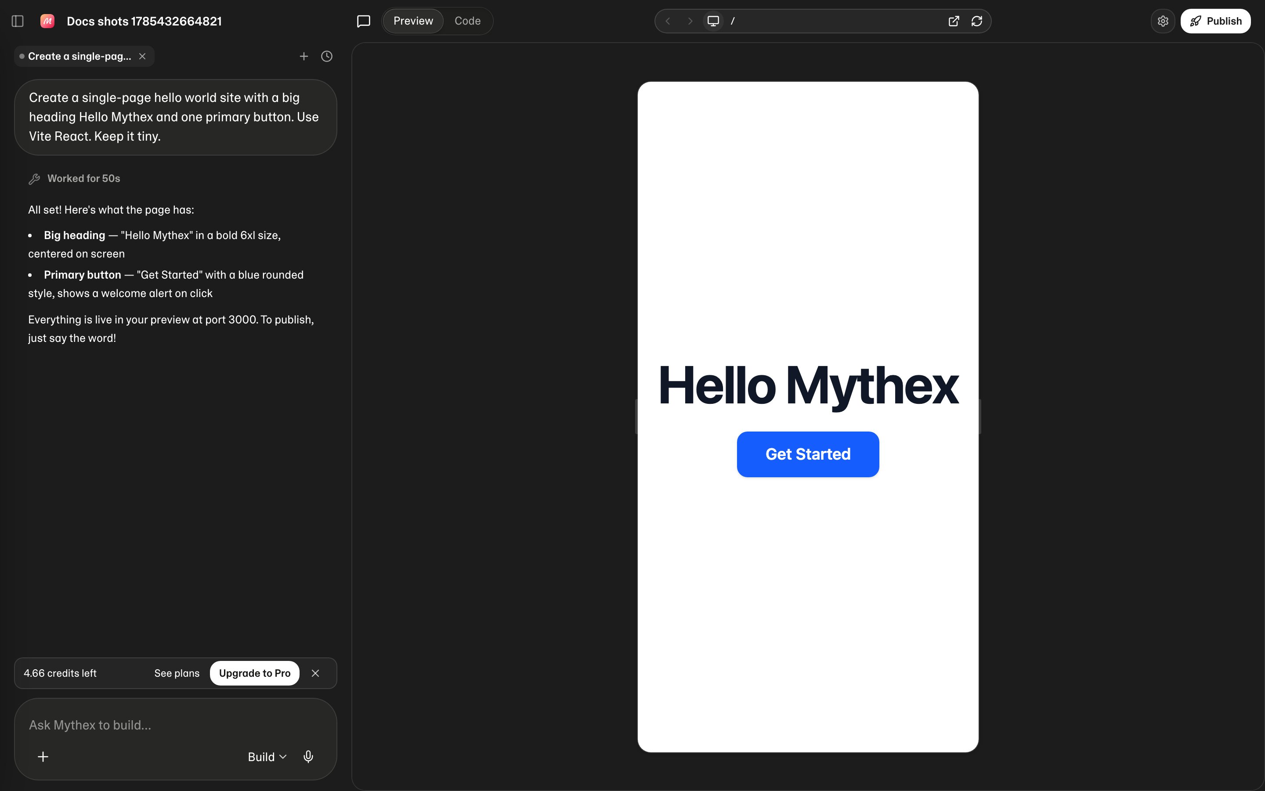
Task: Click 'All set! Here's what the page has:'
Action: coord(111,210)
